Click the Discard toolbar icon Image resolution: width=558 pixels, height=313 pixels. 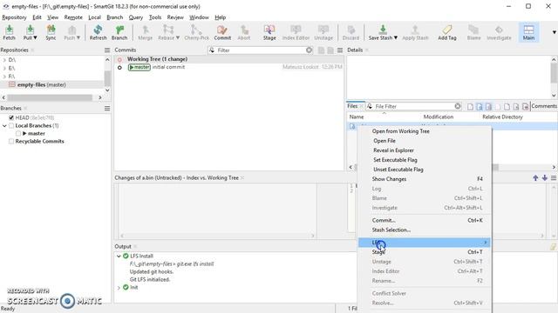(x=350, y=33)
